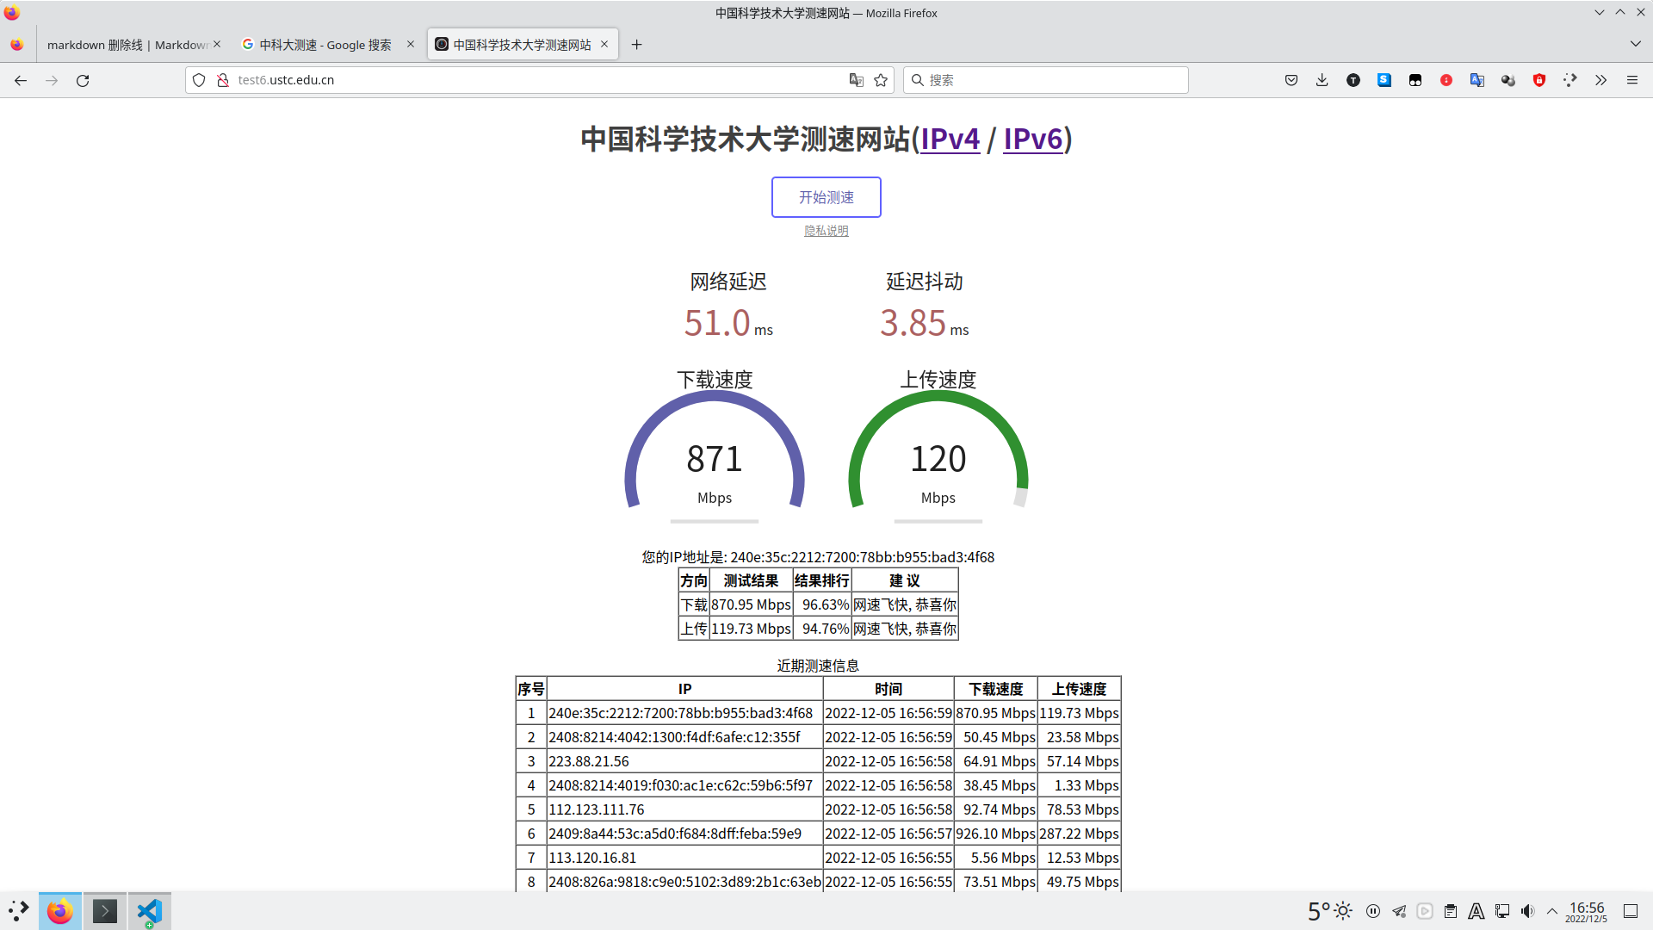Image resolution: width=1653 pixels, height=930 pixels.
Task: Open the media pause tray icon
Action: point(1373,911)
